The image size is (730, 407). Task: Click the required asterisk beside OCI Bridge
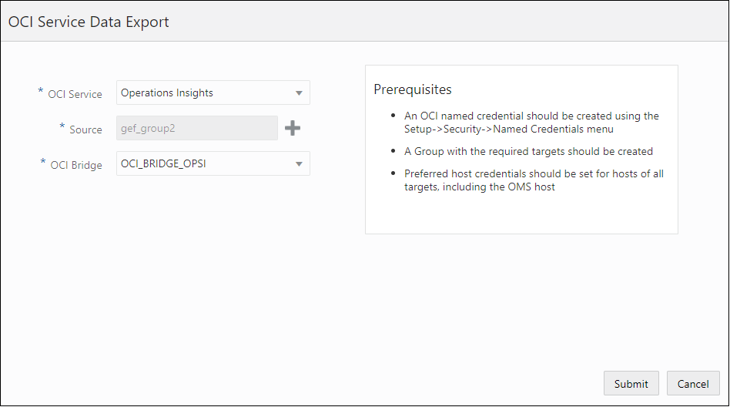click(x=43, y=163)
